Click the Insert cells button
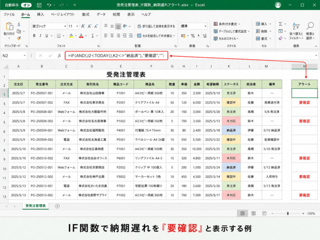This screenshot has height=240, width=320. (x=263, y=24)
